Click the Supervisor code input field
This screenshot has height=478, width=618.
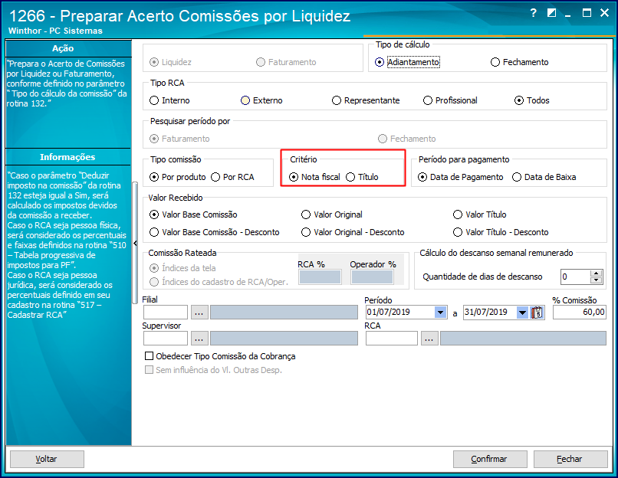click(x=166, y=339)
